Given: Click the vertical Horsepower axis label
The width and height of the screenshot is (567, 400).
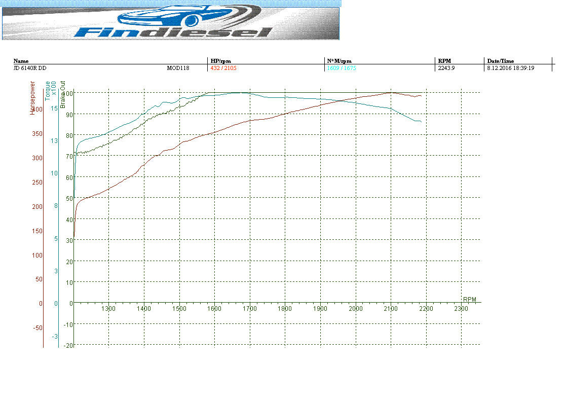Looking at the screenshot, I should [33, 97].
